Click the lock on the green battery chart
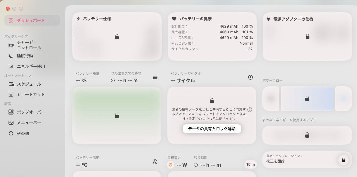Screen dimensions: 357x177 click(x=117, y=116)
